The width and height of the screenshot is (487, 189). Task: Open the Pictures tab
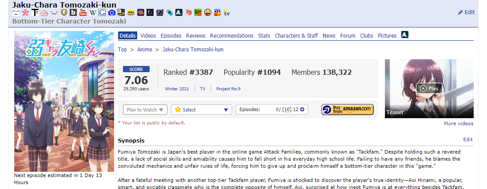point(387,35)
